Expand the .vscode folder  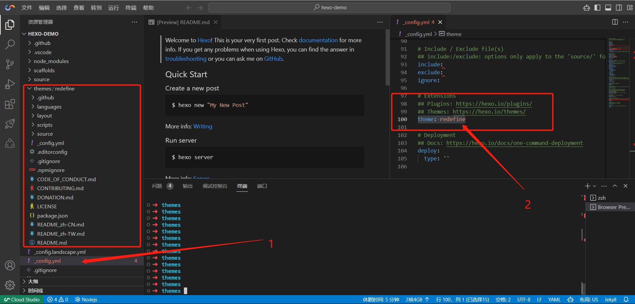tap(82, 52)
